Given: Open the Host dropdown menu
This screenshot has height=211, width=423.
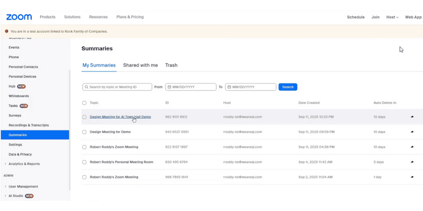Looking at the screenshot, I should click(392, 17).
